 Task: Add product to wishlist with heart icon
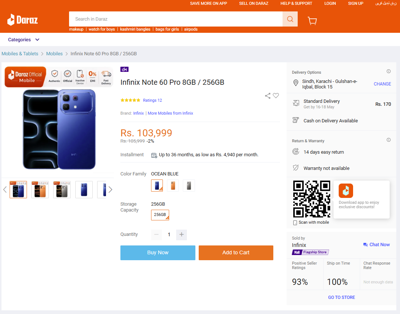[x=276, y=96]
